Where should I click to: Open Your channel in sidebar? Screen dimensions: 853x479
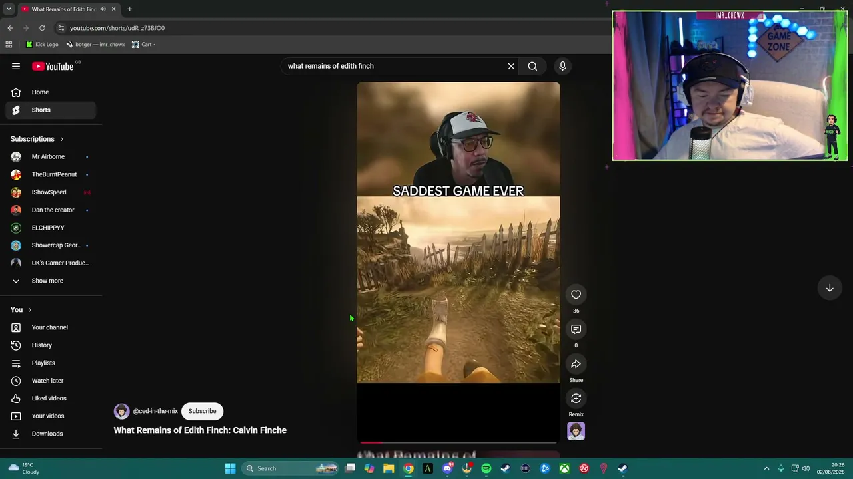click(x=51, y=327)
